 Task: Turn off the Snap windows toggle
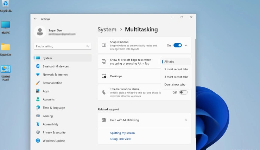178,45
